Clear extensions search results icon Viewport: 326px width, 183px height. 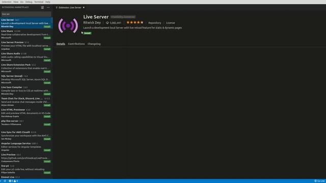pos(42,8)
